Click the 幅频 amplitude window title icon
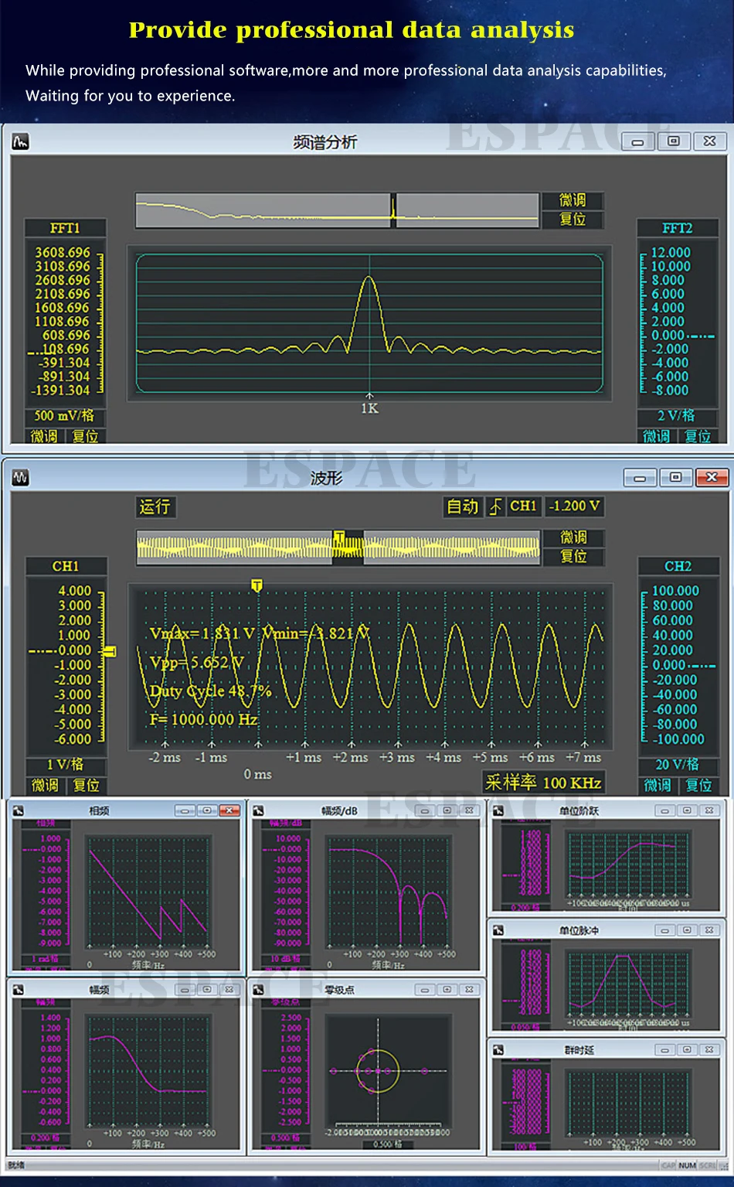Viewport: 734px width, 1187px height. 19,989
